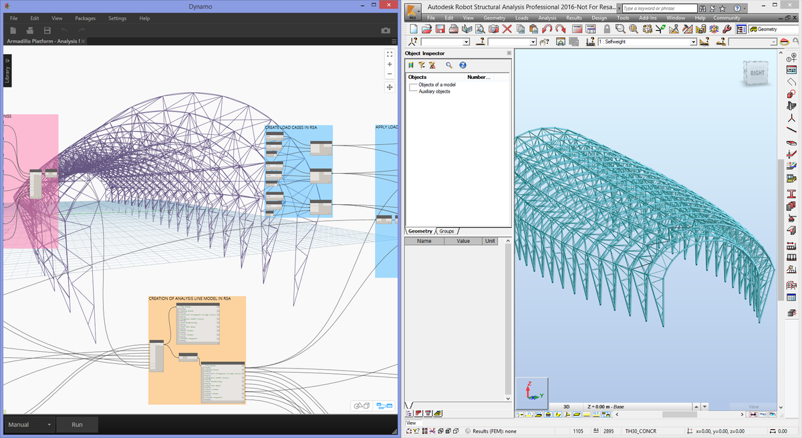
Task: Select 'Objects of a model' tree row
Action: [x=437, y=85]
